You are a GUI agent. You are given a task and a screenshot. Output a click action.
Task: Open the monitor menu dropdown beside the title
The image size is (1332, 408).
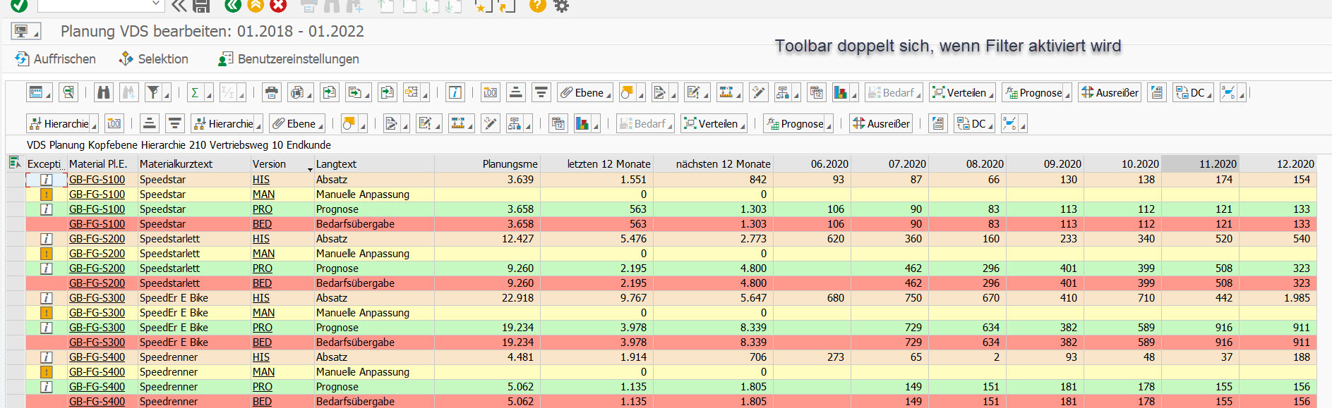[x=26, y=32]
